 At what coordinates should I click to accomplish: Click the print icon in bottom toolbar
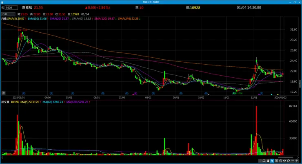[x=264, y=161]
